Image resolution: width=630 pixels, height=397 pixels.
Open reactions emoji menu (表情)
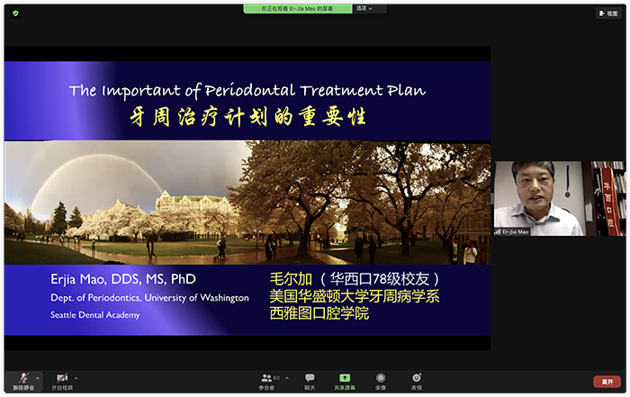tap(417, 382)
